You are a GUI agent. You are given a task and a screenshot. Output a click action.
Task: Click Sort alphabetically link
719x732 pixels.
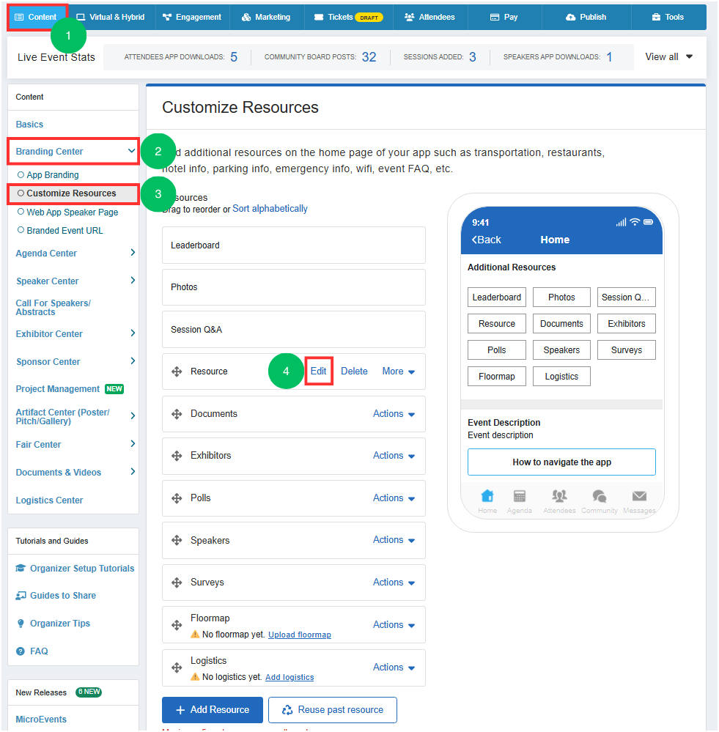coord(270,209)
